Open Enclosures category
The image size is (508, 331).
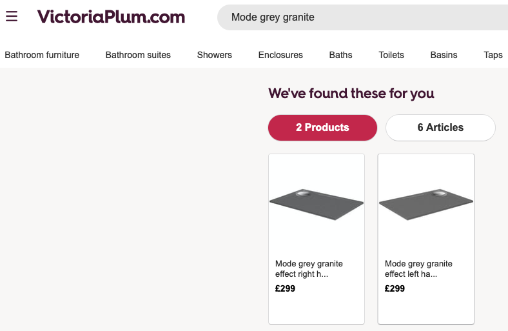280,55
